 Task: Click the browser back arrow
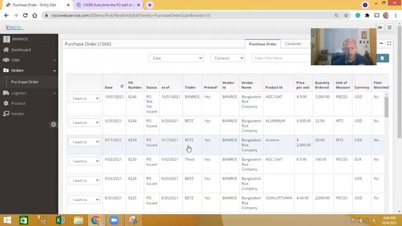point(6,15)
